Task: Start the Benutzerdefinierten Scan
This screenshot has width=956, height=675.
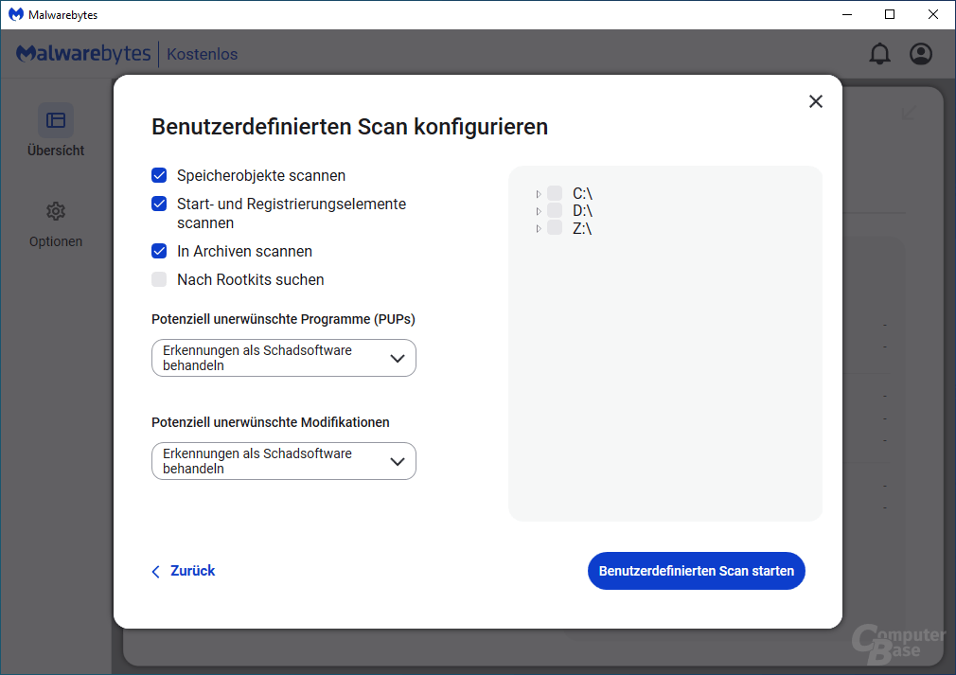Action: point(697,571)
